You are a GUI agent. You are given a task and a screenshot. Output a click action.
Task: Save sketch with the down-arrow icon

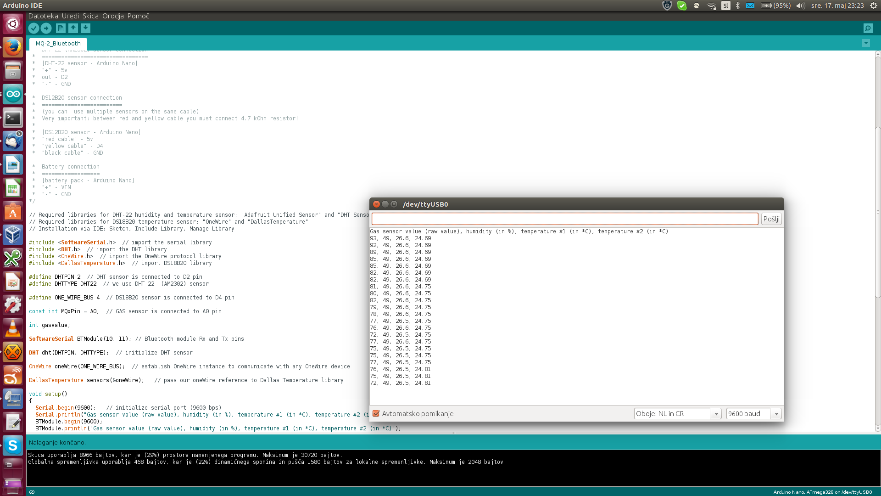[85, 28]
